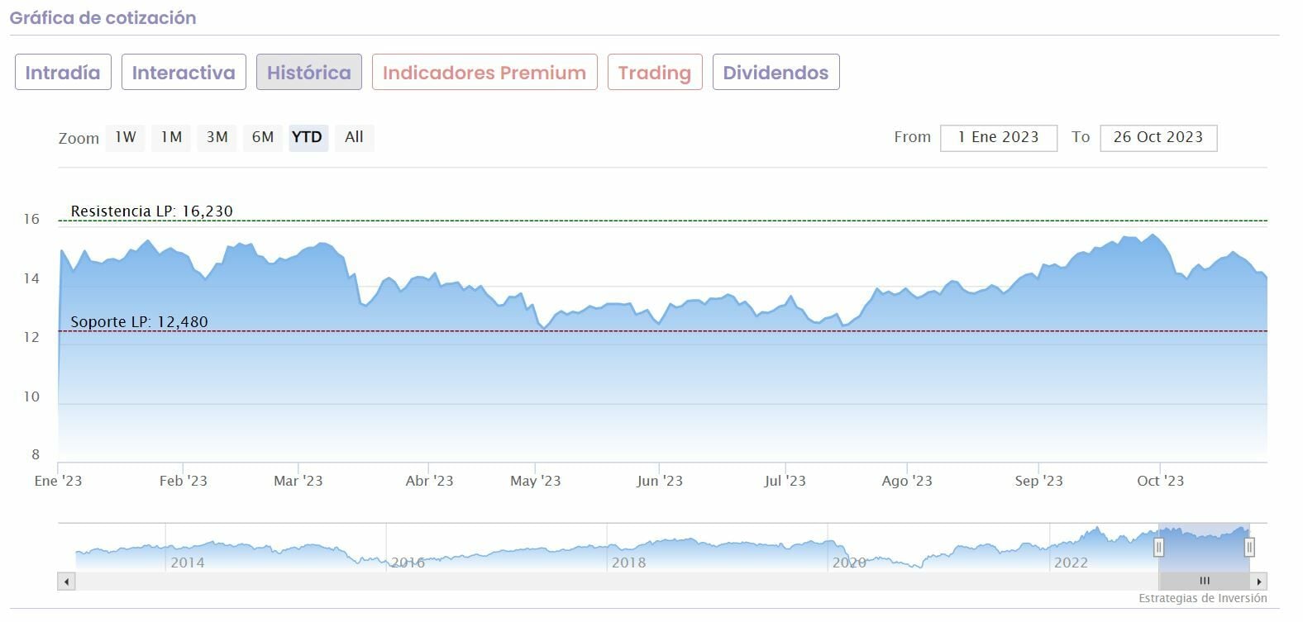1303x622 pixels.
Task: Show All historical data range
Action: click(354, 137)
